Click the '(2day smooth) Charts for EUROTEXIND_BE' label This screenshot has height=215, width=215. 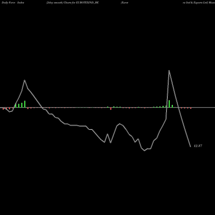[73, 3]
